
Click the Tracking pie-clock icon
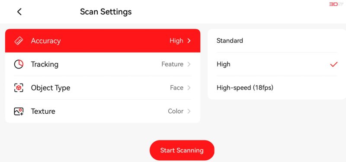[x=19, y=64]
